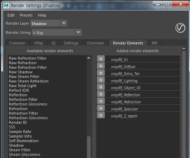Toggle the N button for vrayRE_Refraction

(x=101, y=101)
